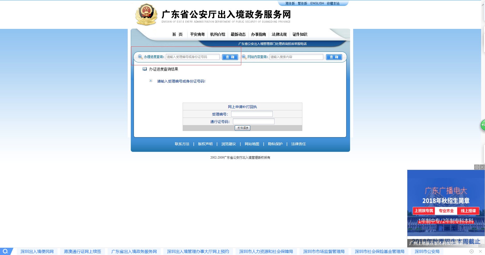The width and height of the screenshot is (485, 255).
Task: Open the 最新动态 menu item
Action: 238,34
